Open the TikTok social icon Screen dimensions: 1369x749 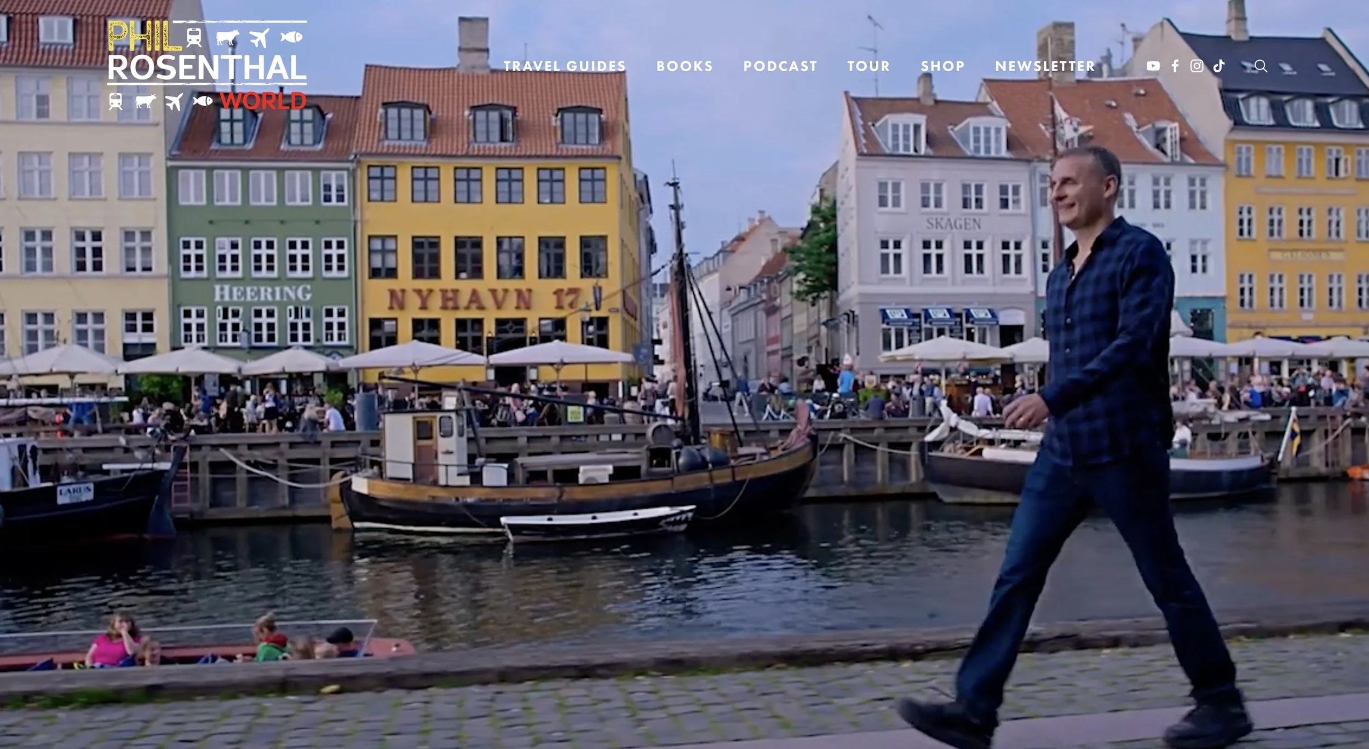pyautogui.click(x=1219, y=66)
